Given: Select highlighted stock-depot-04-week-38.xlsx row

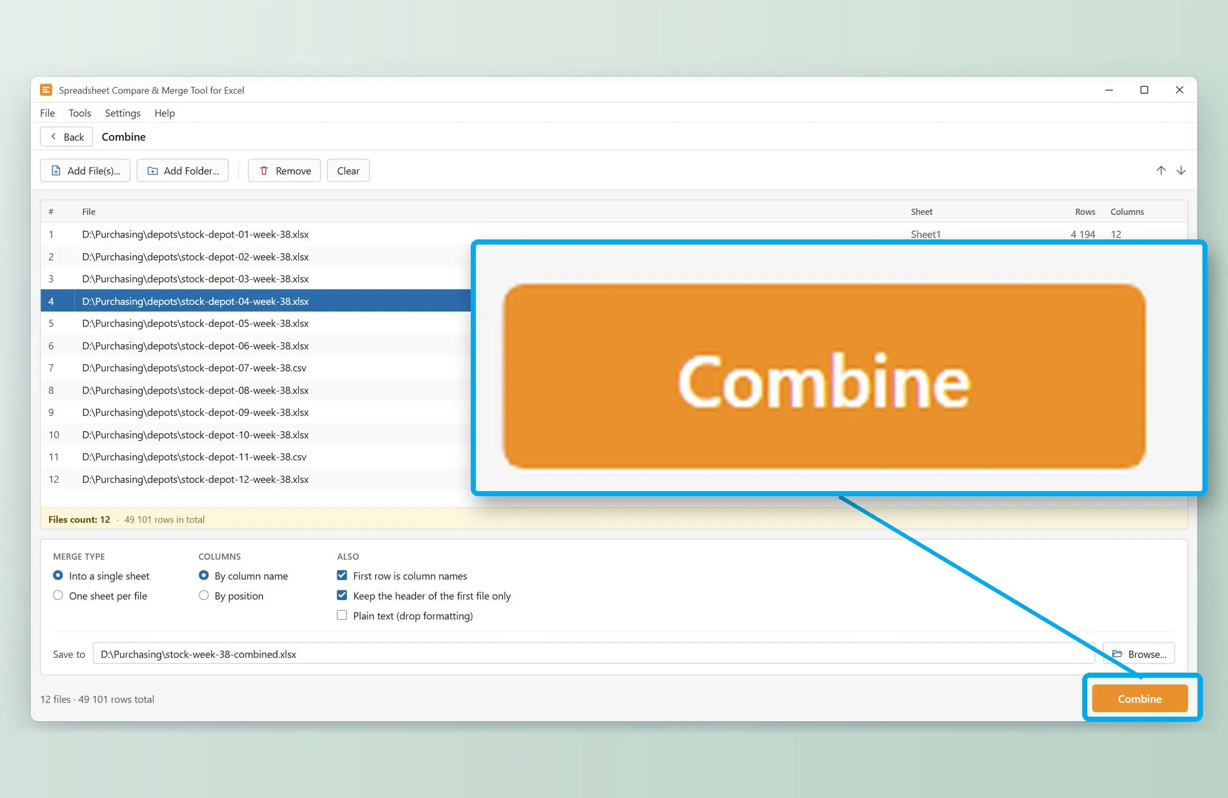Looking at the screenshot, I should [x=255, y=301].
